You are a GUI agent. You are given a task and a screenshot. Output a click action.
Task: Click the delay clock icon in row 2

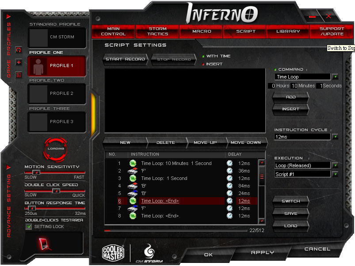click(229, 171)
